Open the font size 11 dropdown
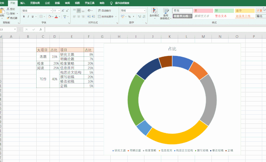 coord(59,11)
